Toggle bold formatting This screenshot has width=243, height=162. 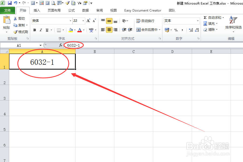point(35,30)
